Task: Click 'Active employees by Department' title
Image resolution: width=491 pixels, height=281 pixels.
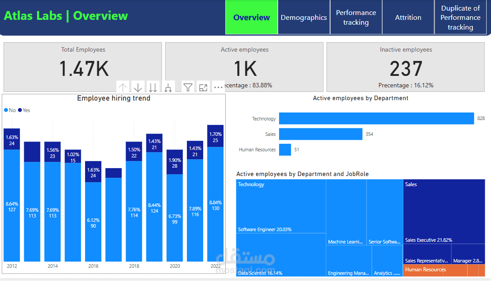Action: click(x=361, y=98)
